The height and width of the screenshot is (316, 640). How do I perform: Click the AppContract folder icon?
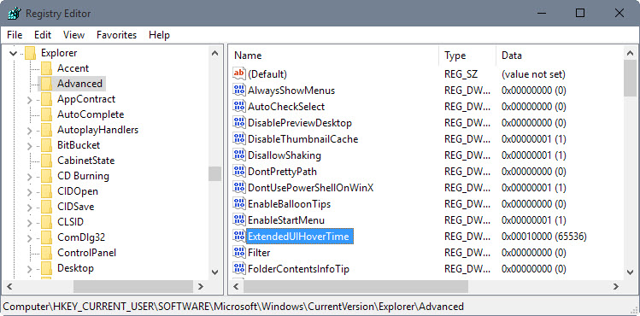click(x=46, y=99)
